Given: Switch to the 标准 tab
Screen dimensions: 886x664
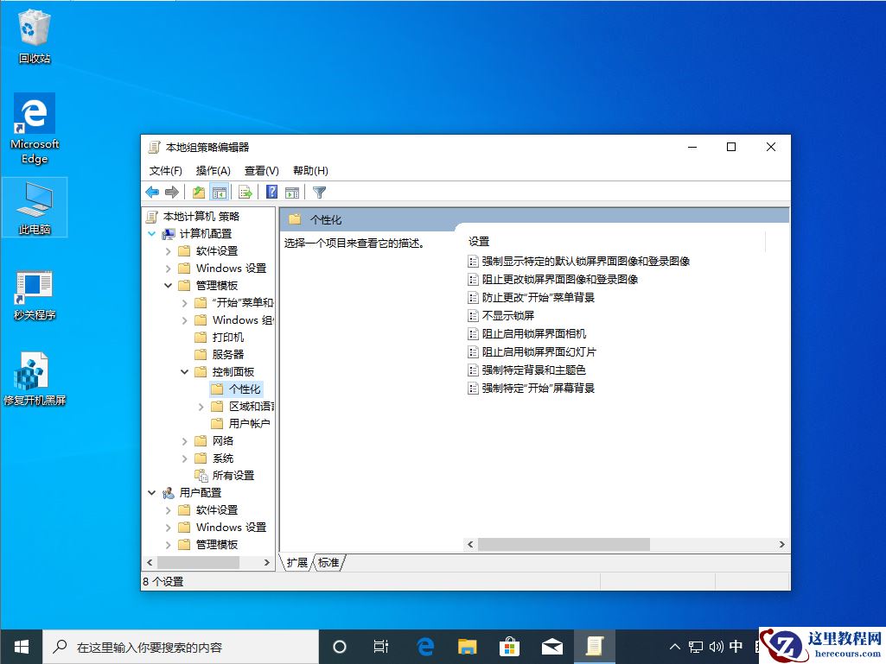Looking at the screenshot, I should coord(330,561).
